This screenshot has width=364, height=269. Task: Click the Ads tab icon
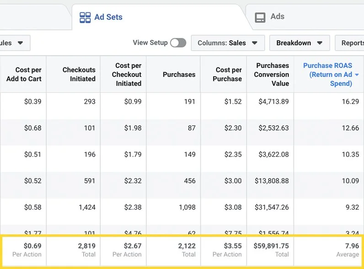(260, 17)
